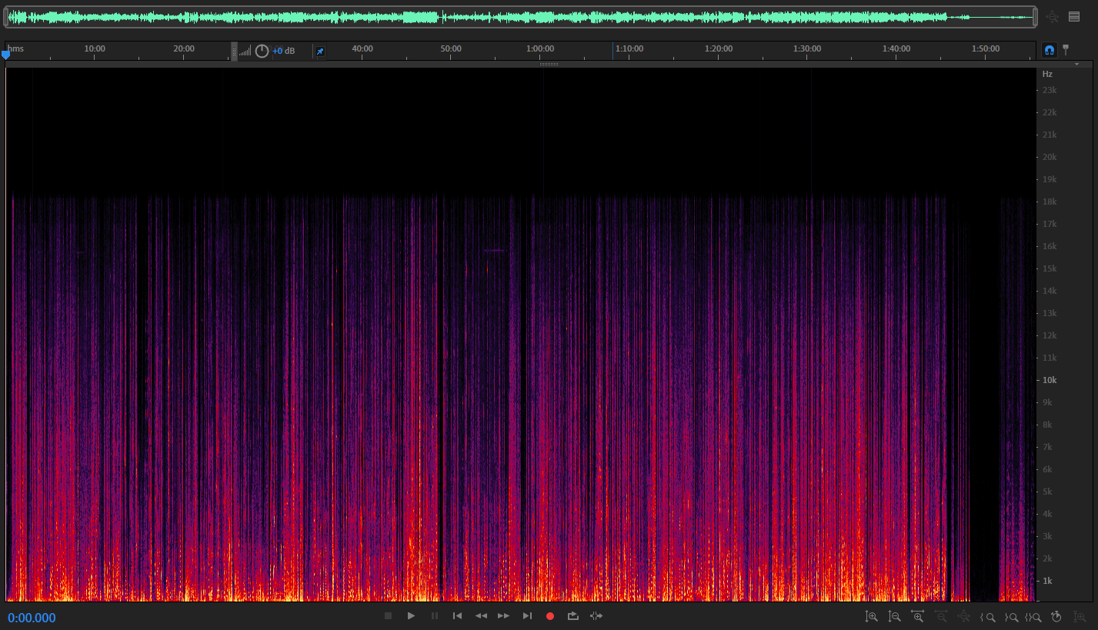Click the HUD volume gain knob
This screenshot has height=630, width=1098.
(262, 51)
